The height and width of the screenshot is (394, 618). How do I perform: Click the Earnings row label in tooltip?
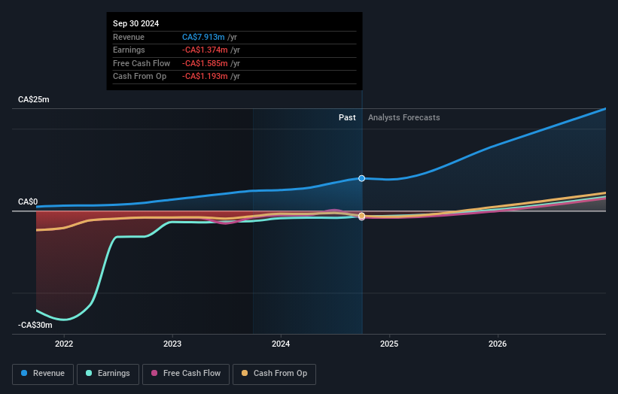pyautogui.click(x=129, y=50)
